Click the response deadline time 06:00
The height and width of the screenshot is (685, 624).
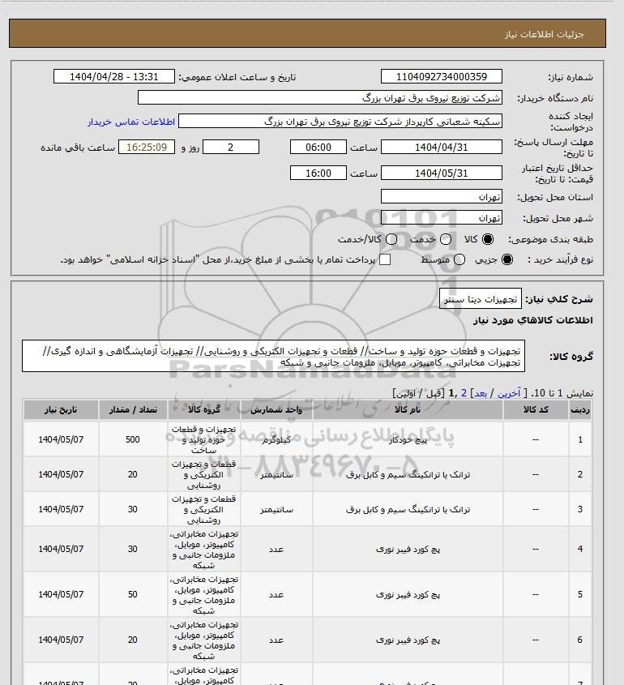pos(318,147)
